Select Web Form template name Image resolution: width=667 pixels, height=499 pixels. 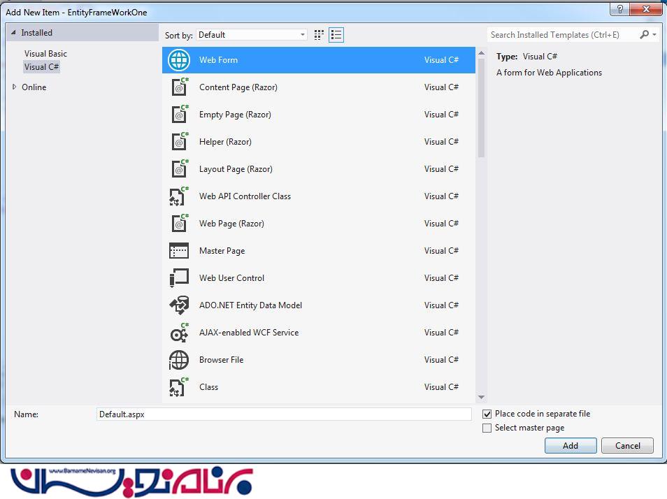coord(218,60)
